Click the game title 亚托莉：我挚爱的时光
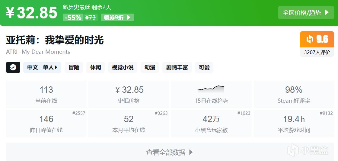338x161 pixels. click(x=55, y=40)
